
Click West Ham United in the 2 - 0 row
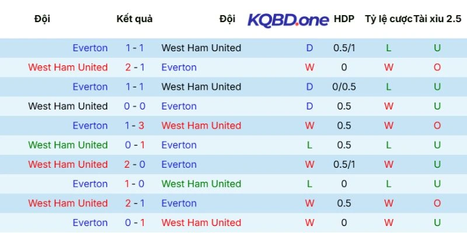click(x=68, y=164)
